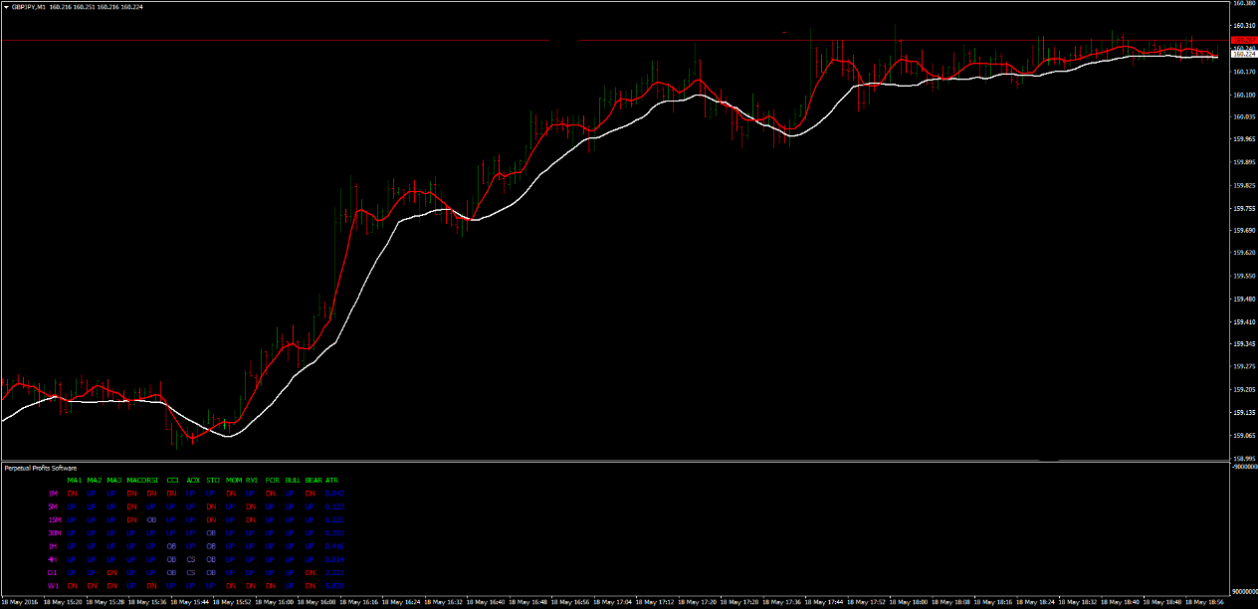Click the MACD column header

tap(135, 481)
